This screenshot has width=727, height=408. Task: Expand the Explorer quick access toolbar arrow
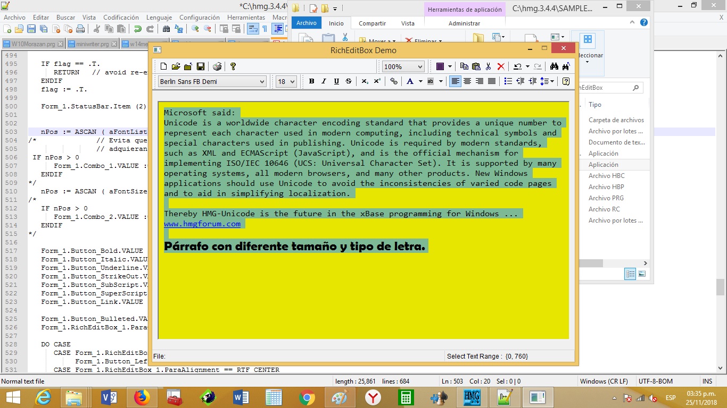pos(335,8)
